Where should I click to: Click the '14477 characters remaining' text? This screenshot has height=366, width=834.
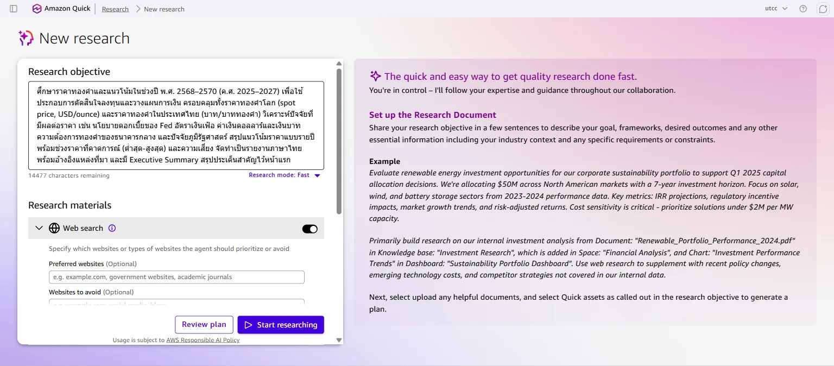point(69,175)
